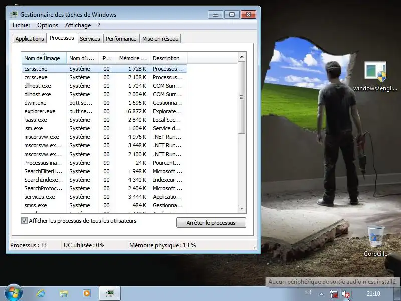The height and width of the screenshot is (301, 401).
Task: Open the Fichier menu
Action: (21, 25)
